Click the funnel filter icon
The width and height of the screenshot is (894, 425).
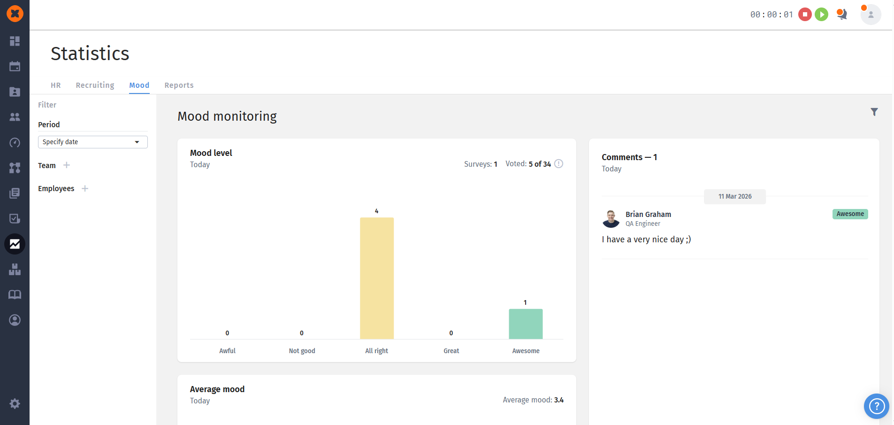pos(874,112)
